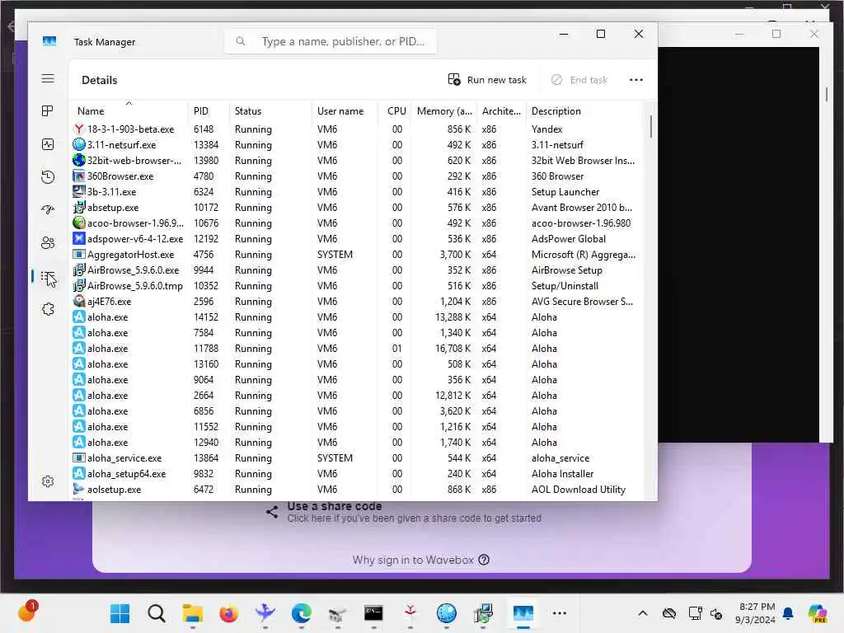Open the terminal window from taskbar

373,613
